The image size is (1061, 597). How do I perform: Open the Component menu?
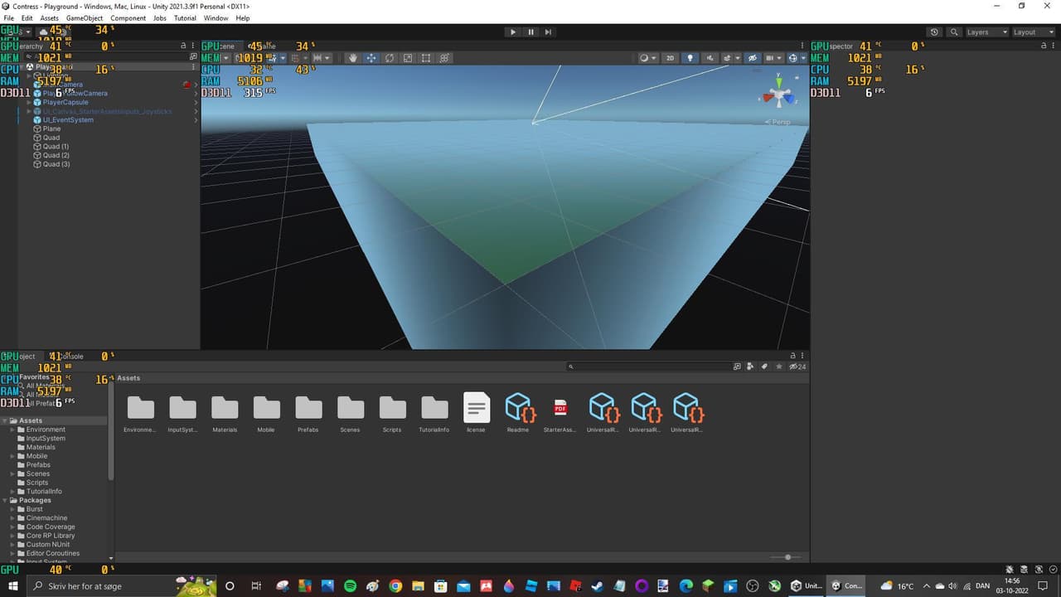[128, 17]
